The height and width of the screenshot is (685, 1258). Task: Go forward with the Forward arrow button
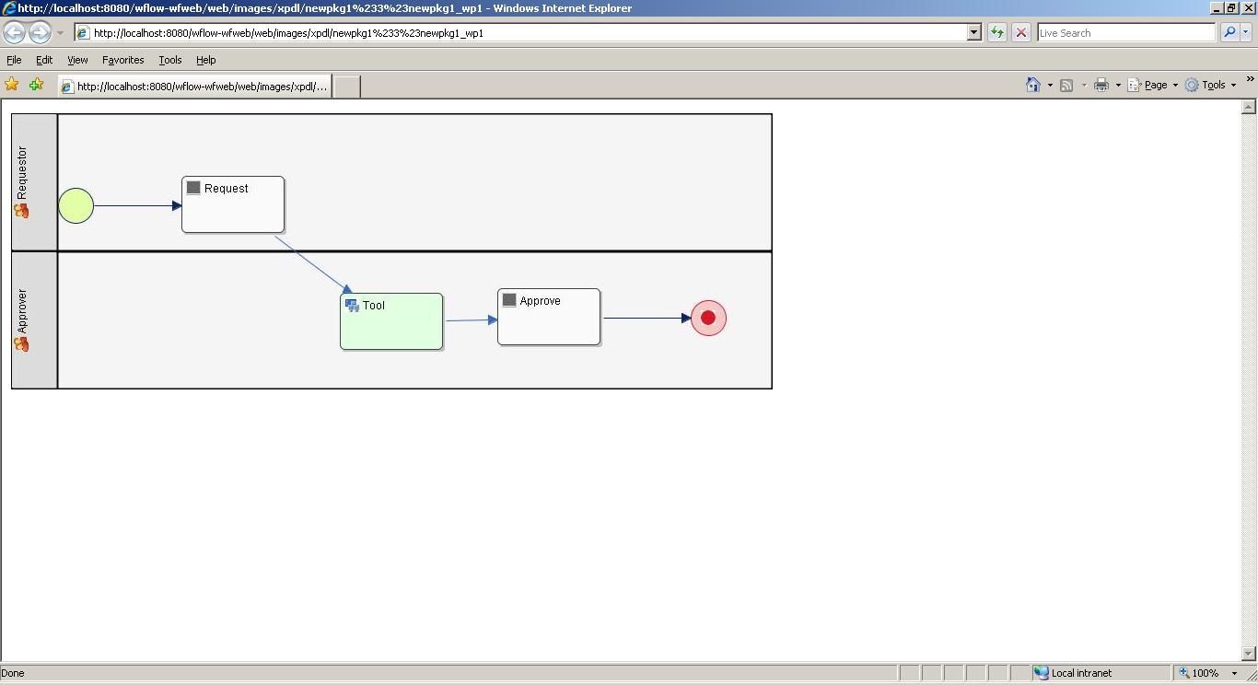pyautogui.click(x=40, y=32)
